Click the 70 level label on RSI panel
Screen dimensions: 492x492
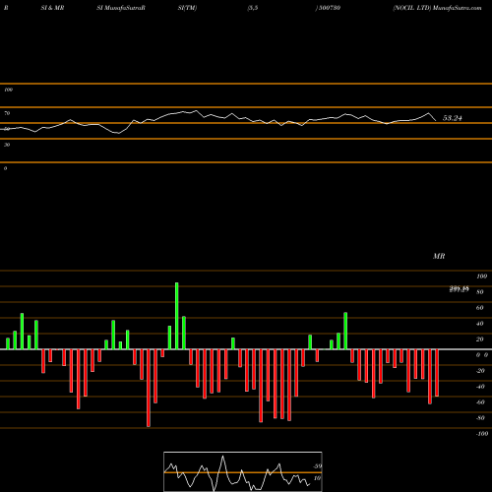tap(7, 113)
